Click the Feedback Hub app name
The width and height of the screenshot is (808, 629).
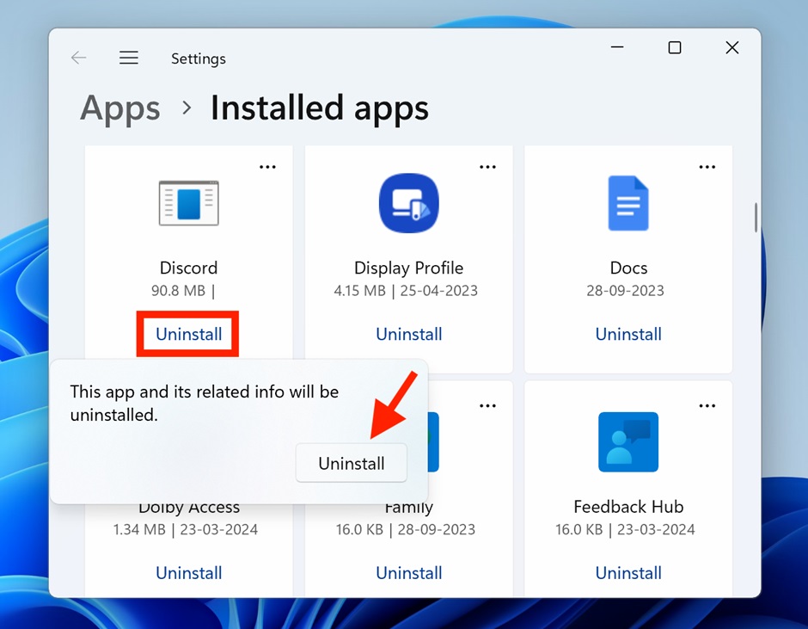pos(628,507)
